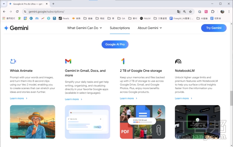This screenshot has width=233, height=147.
Task: Open a new browser tab
Action: coord(53,4)
